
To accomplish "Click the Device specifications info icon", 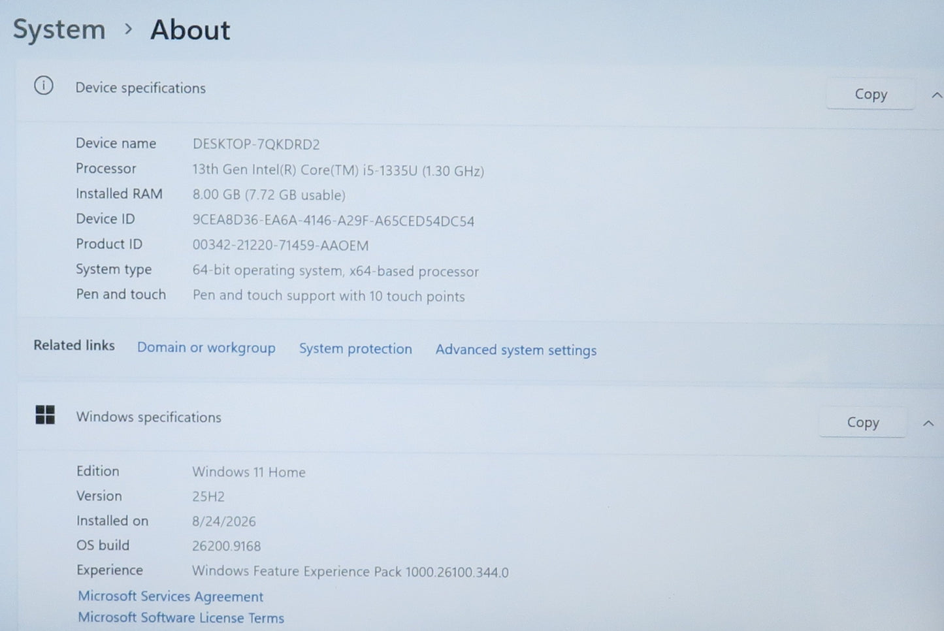I will 44,86.
